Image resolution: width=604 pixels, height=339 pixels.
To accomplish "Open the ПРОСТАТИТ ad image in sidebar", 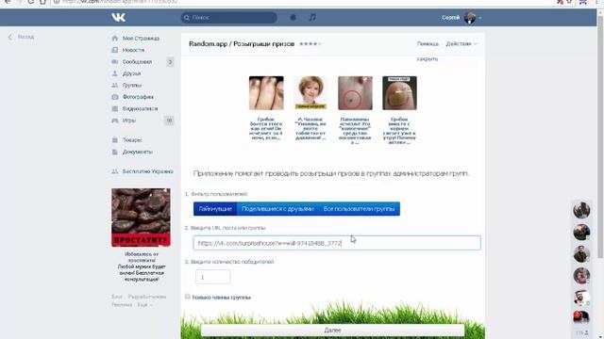I will 141,218.
